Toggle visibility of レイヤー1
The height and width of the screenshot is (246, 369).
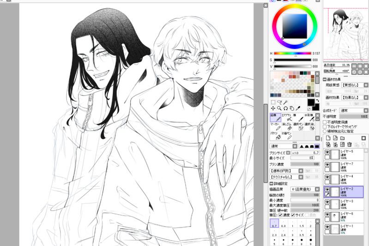tap(327, 227)
